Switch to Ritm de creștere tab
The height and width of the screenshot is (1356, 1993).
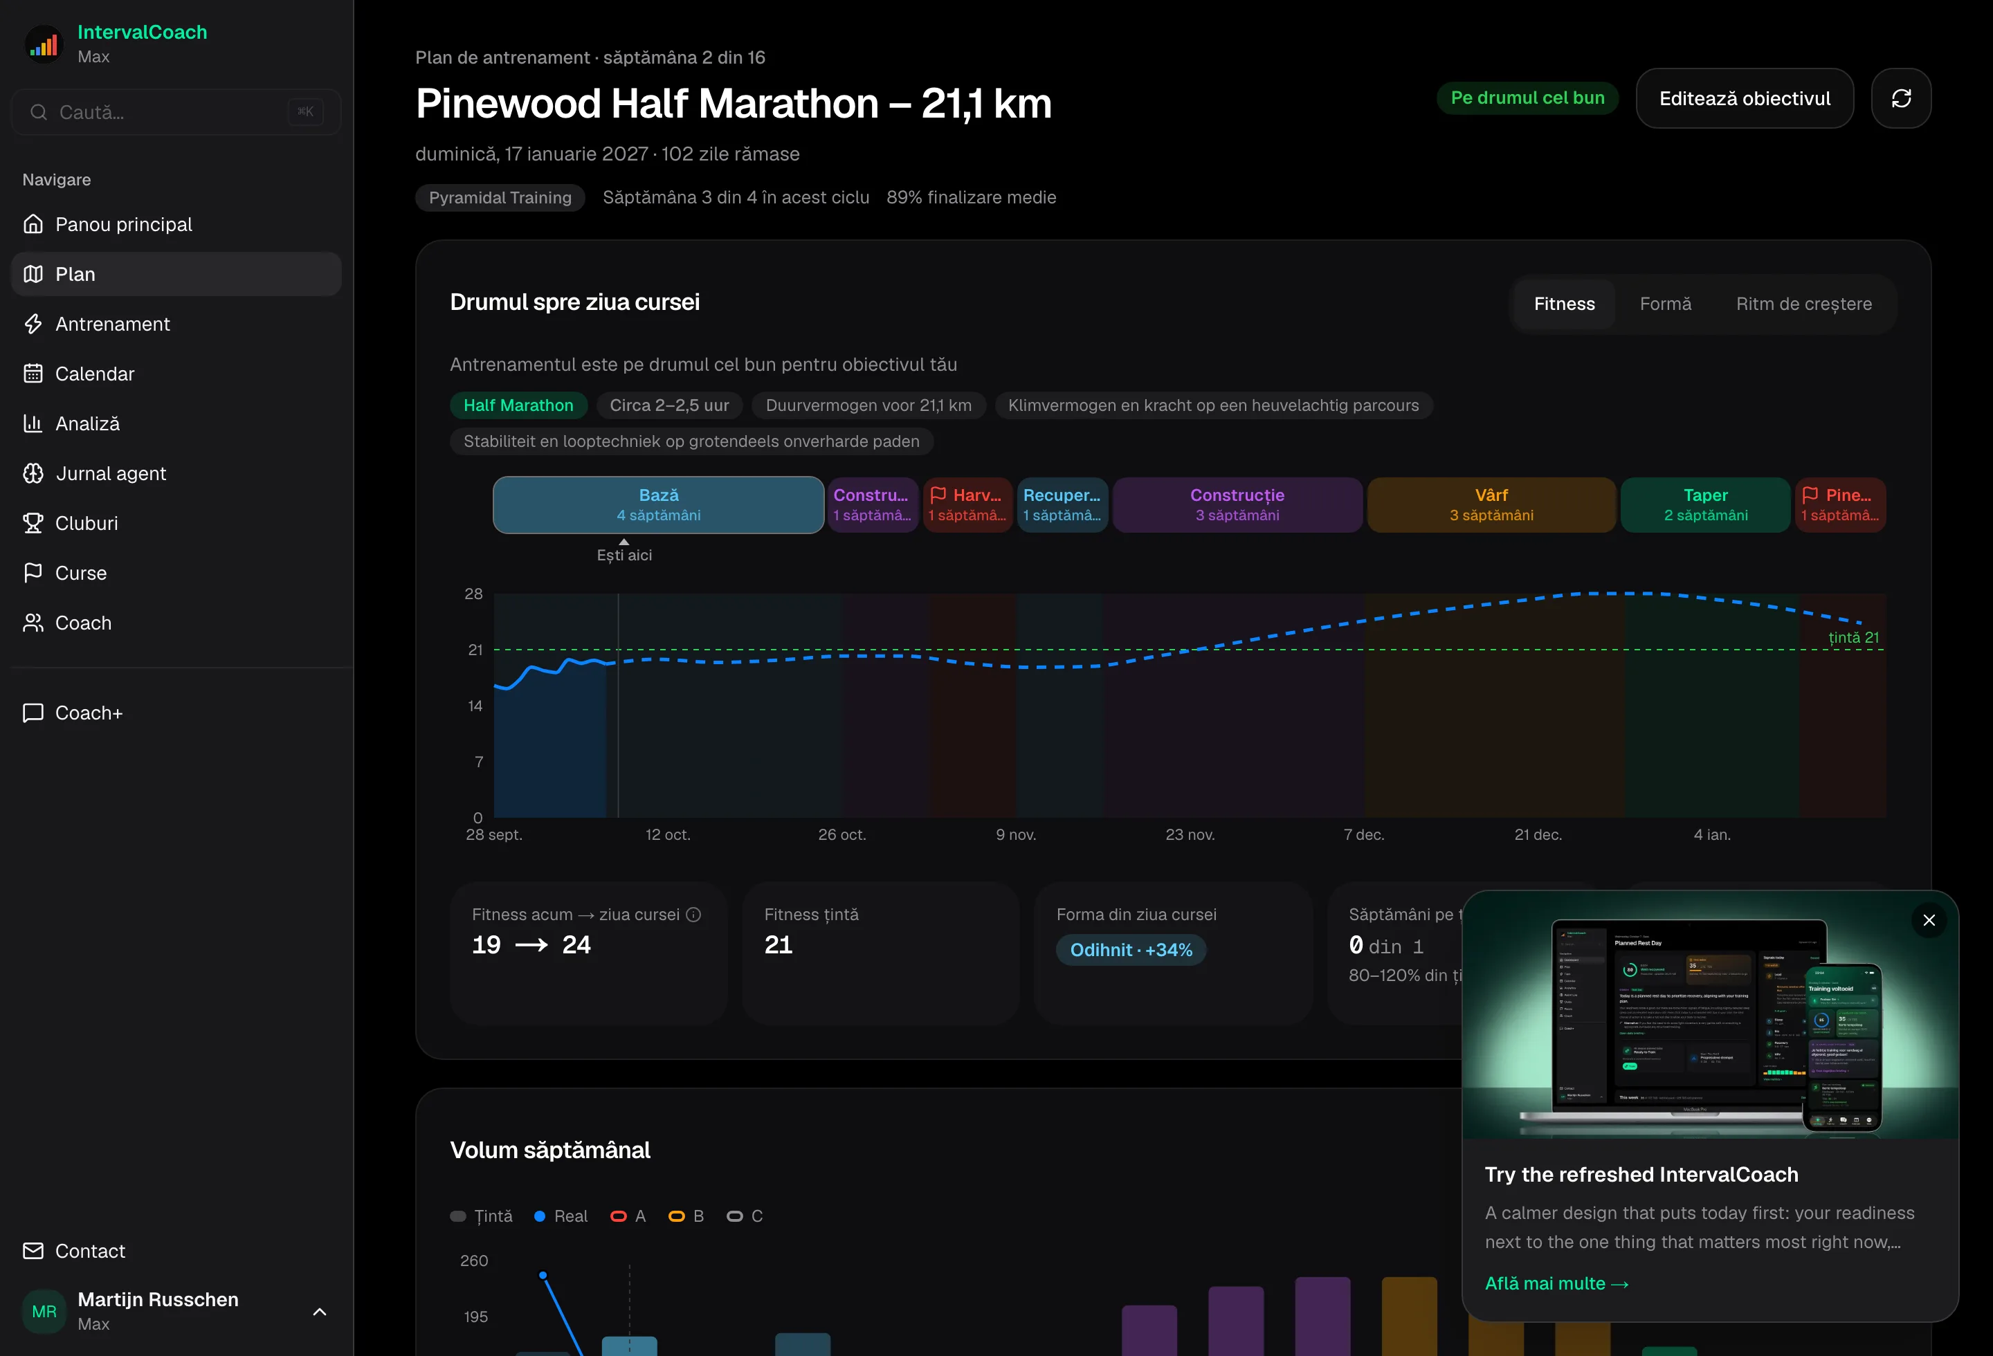point(1803,304)
